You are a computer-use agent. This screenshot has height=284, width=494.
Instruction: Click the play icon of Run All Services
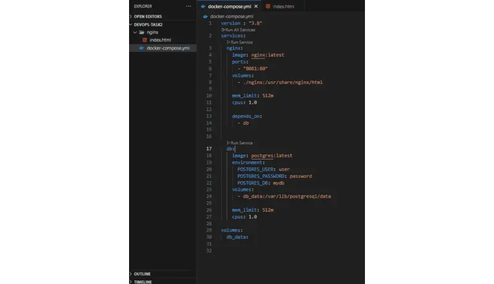click(x=223, y=30)
